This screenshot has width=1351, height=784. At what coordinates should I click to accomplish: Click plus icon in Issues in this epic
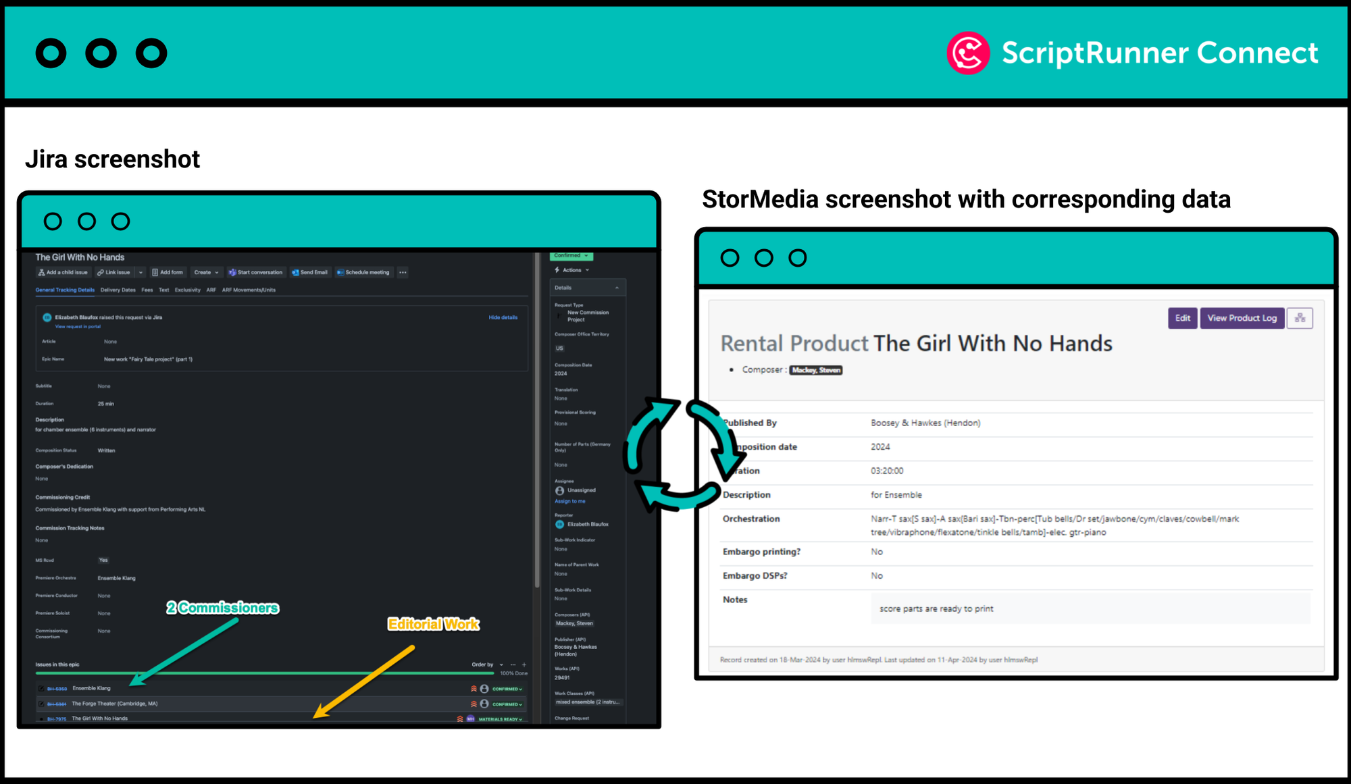[x=524, y=664]
